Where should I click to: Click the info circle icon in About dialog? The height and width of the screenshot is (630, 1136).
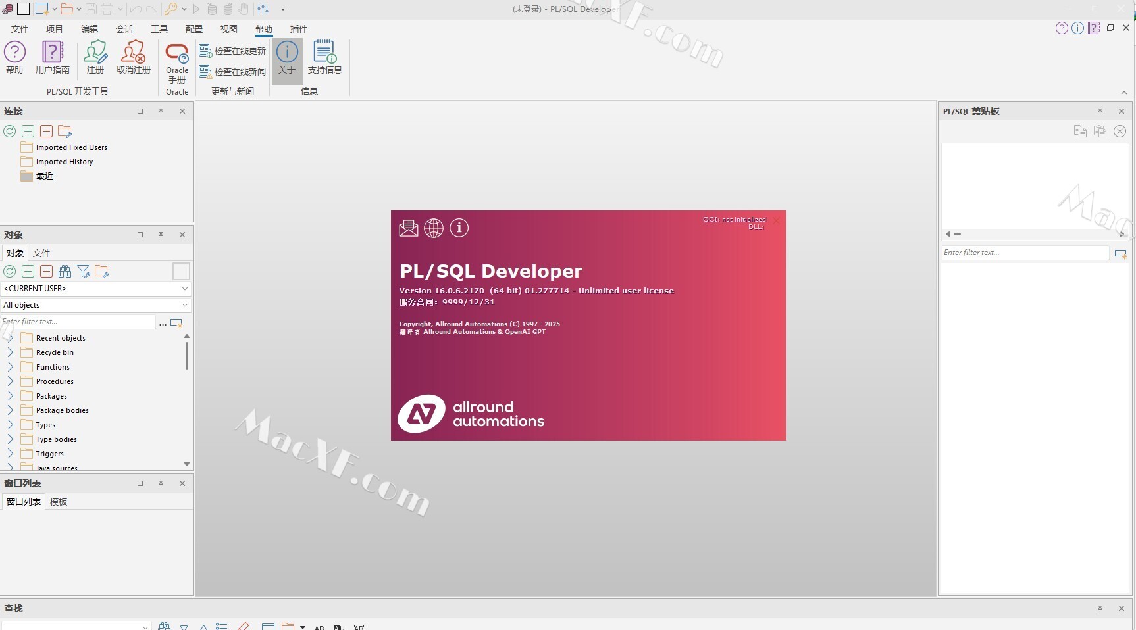tap(459, 228)
